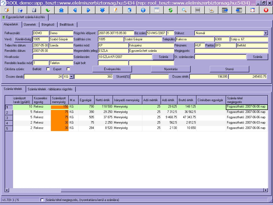This screenshot has height=205, width=273.
Task: Click the open folder toolbar icon
Action: tap(20, 10)
